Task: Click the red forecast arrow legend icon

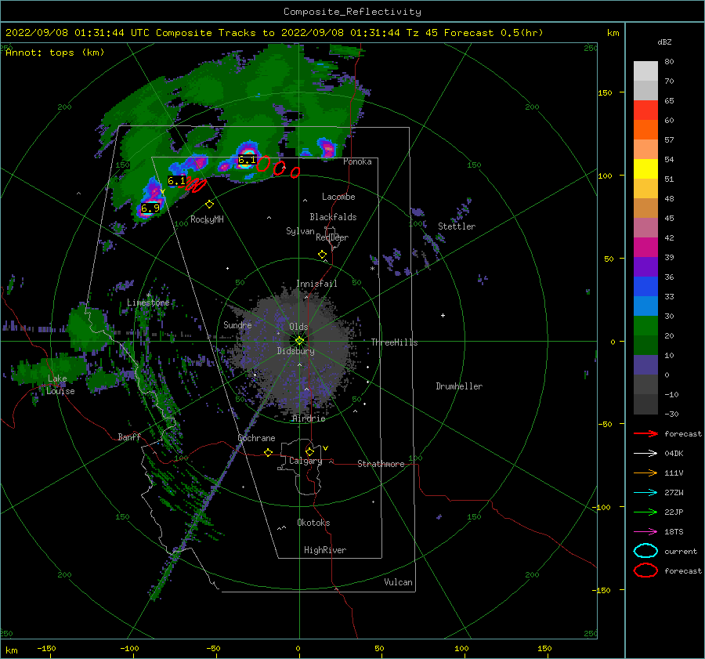Action: (x=645, y=433)
